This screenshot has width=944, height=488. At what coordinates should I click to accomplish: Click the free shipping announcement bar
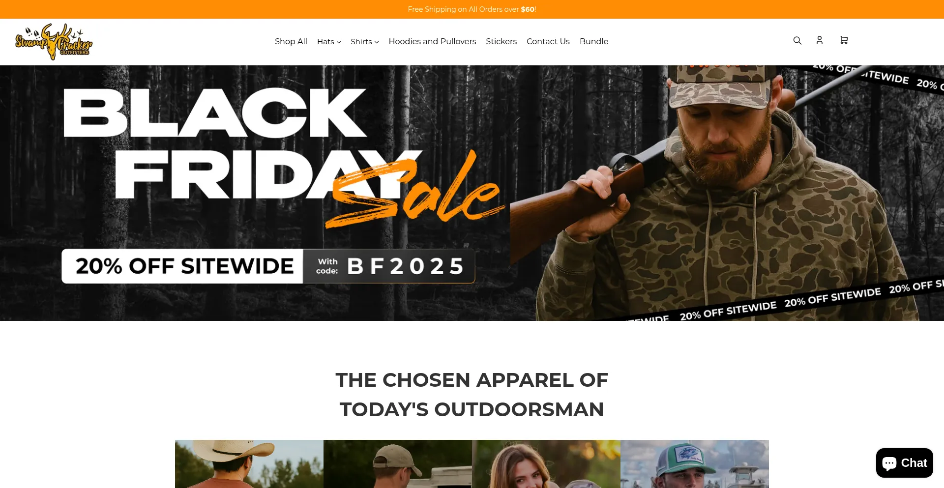coord(472,9)
